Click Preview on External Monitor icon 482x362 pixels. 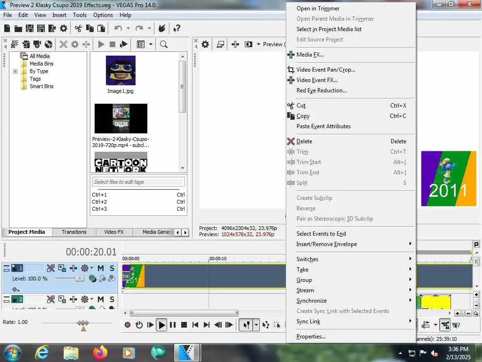point(220,44)
